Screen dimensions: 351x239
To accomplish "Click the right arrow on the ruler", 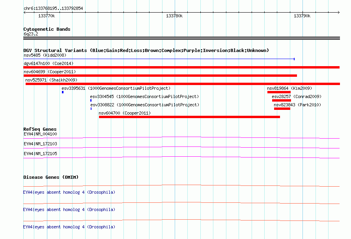I will (x=338, y=13).
